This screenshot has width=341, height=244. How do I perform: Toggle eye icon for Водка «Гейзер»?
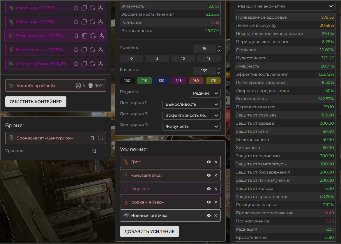click(209, 202)
